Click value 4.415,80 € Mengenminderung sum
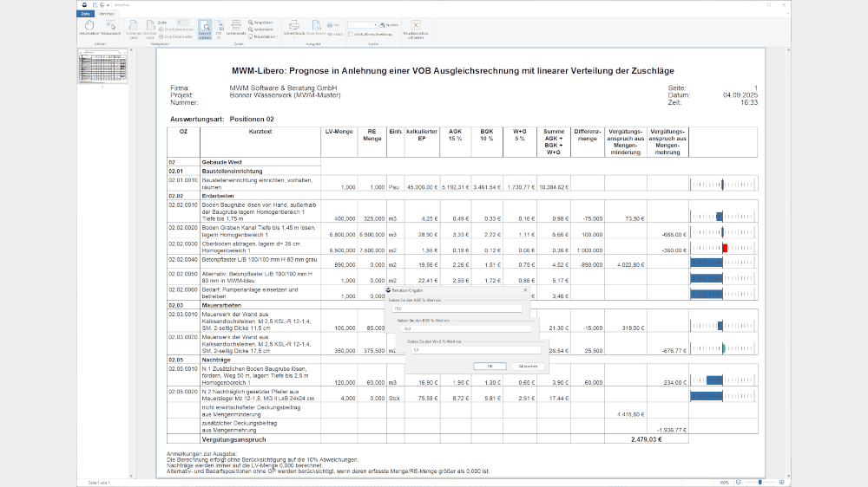 (x=630, y=414)
